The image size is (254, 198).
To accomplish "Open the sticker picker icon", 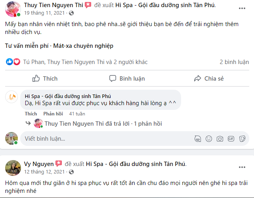I will point(243,139).
